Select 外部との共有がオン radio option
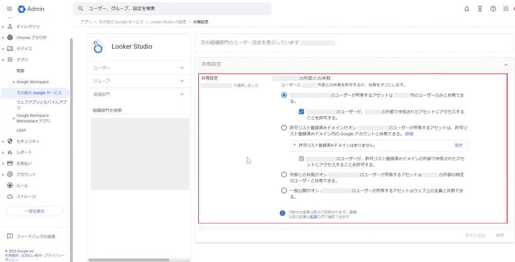The height and width of the screenshot is (262, 515). (284, 174)
